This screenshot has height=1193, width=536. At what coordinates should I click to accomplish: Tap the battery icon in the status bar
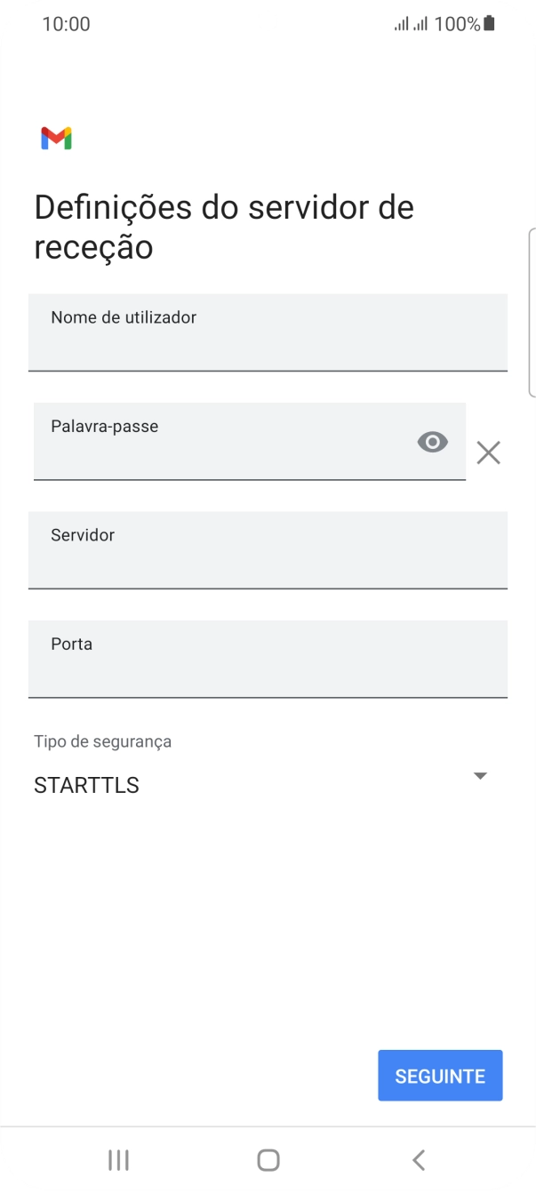point(489,24)
